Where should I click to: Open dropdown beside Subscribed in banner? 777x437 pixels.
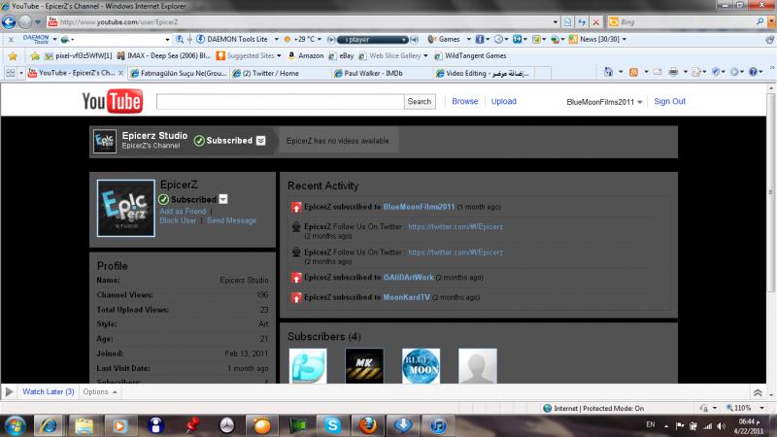coord(260,141)
